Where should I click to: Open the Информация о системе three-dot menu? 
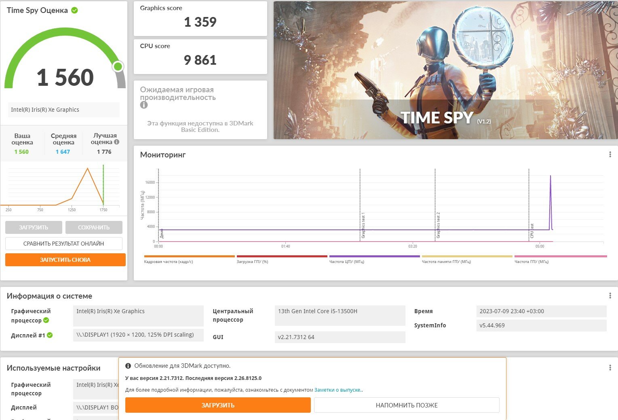pos(610,296)
